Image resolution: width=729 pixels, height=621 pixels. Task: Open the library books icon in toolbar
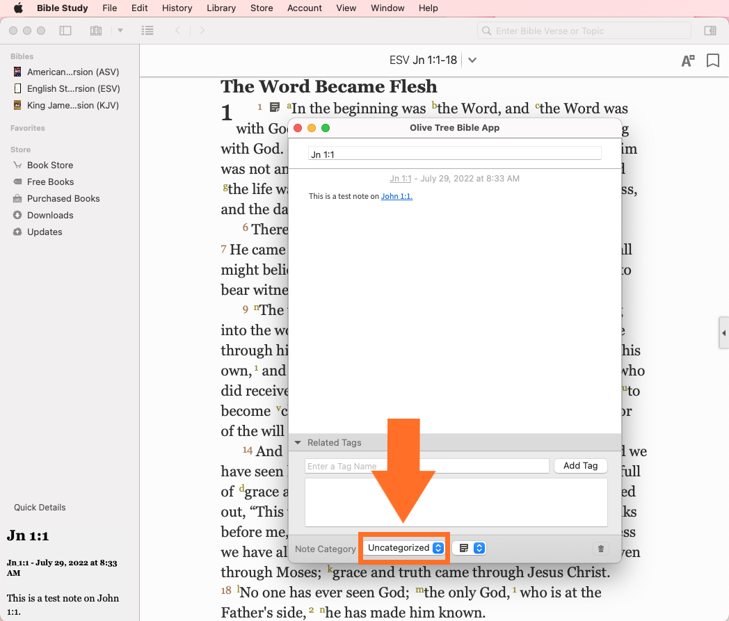click(x=96, y=31)
